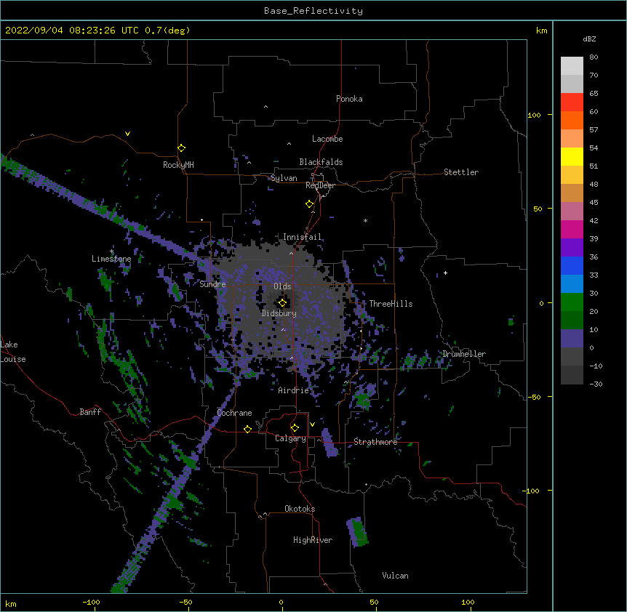Click the Limestone label

pos(111,259)
